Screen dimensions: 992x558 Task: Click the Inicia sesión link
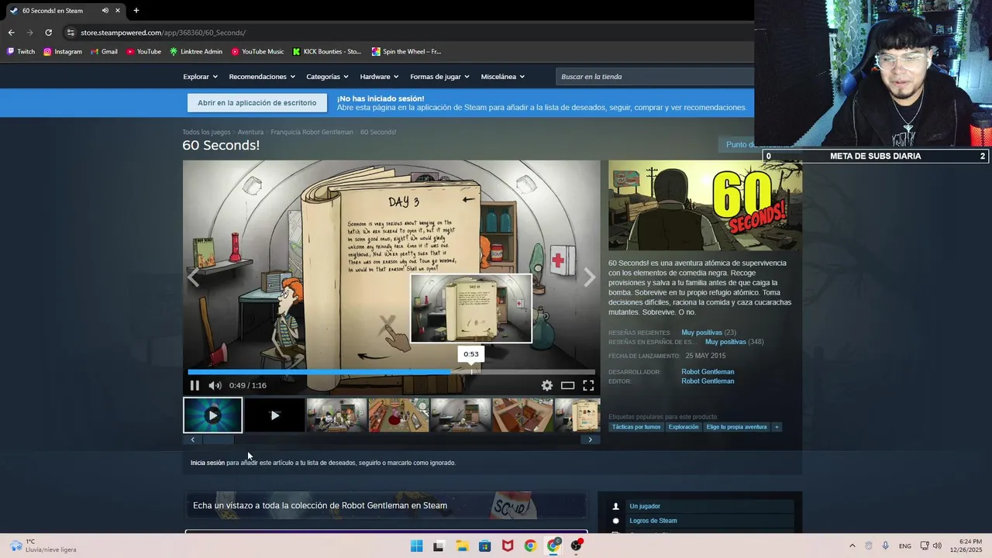[x=208, y=463]
